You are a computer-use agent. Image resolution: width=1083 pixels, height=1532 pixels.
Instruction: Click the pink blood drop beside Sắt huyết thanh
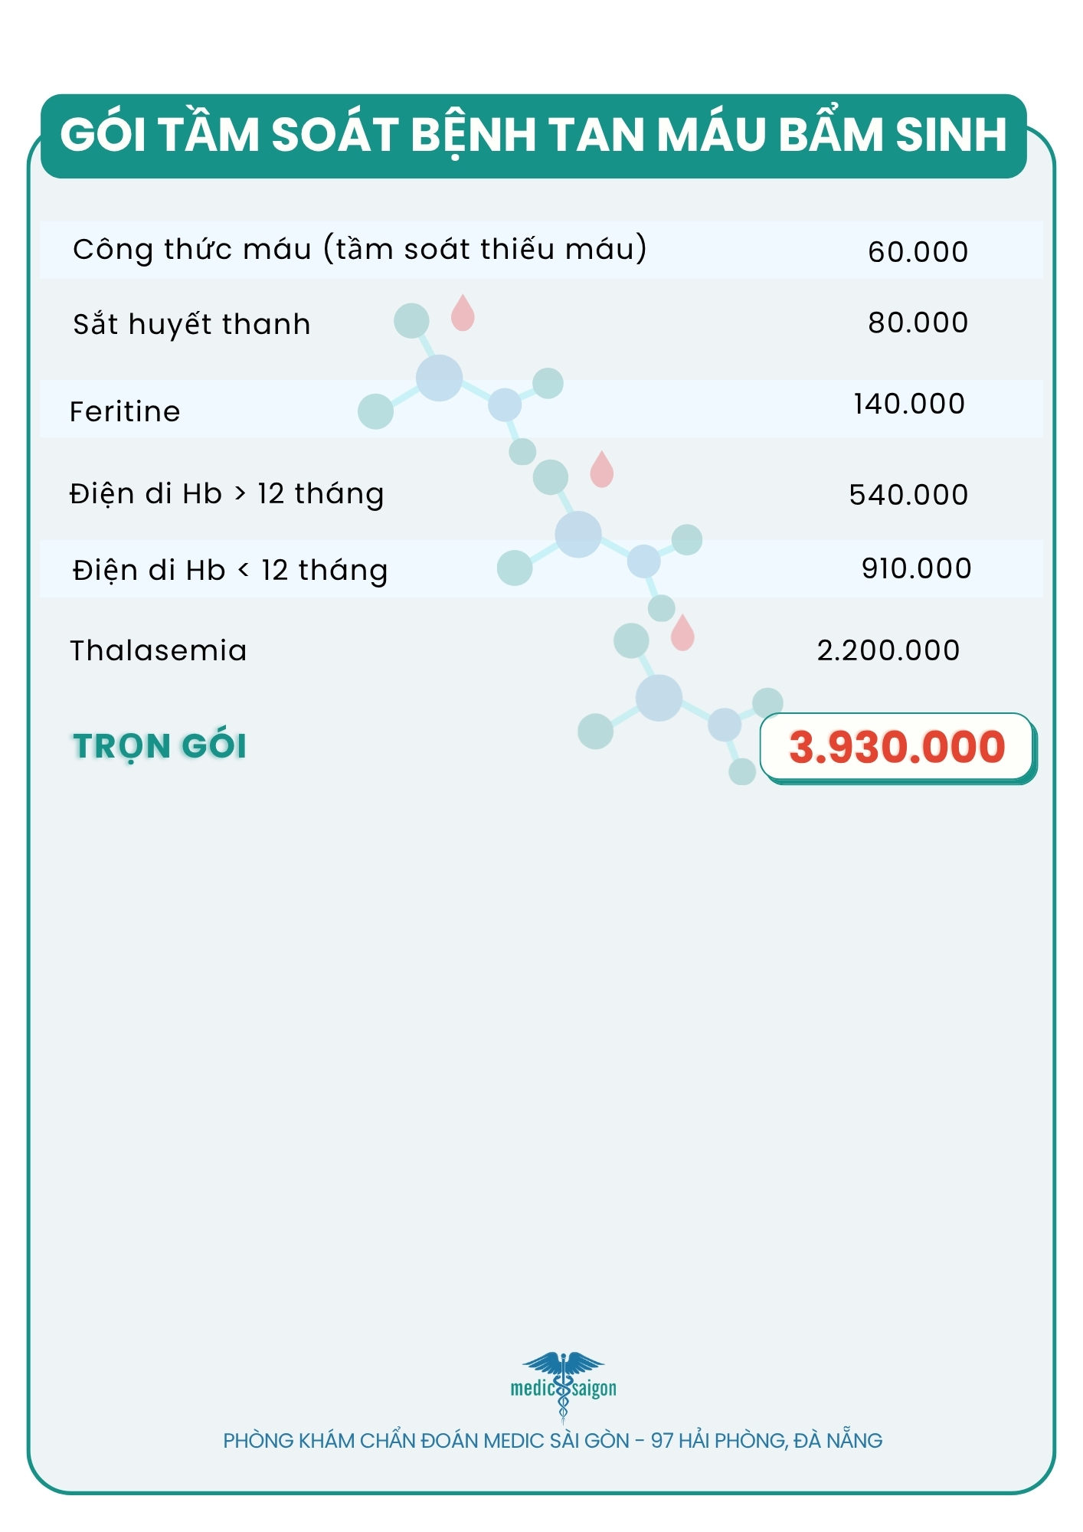(x=463, y=313)
